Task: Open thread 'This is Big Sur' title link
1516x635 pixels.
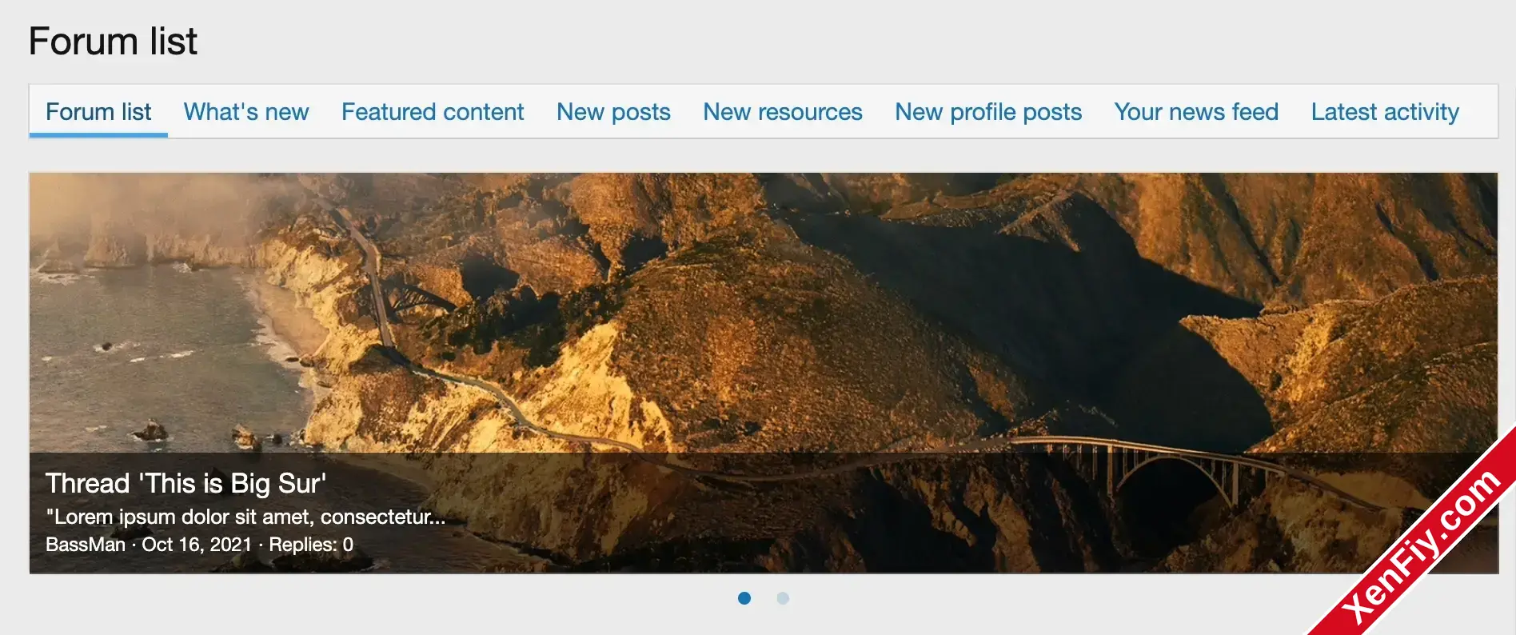Action: pyautogui.click(x=186, y=484)
